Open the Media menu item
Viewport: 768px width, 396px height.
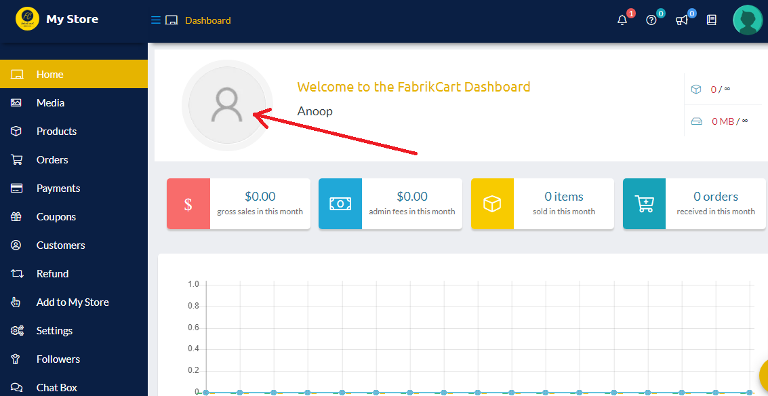tap(74, 103)
